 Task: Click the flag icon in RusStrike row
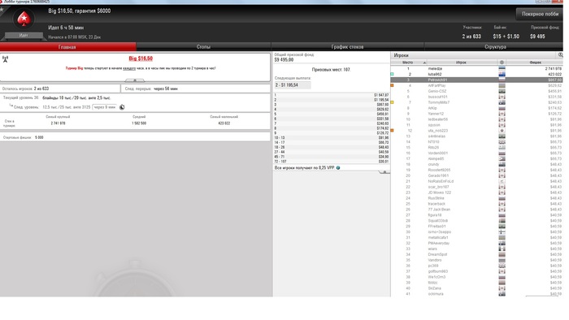pos(502,198)
